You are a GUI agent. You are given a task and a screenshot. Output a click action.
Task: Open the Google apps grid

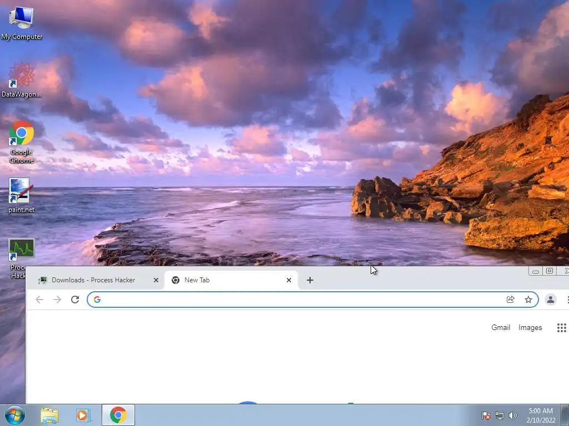pos(561,328)
